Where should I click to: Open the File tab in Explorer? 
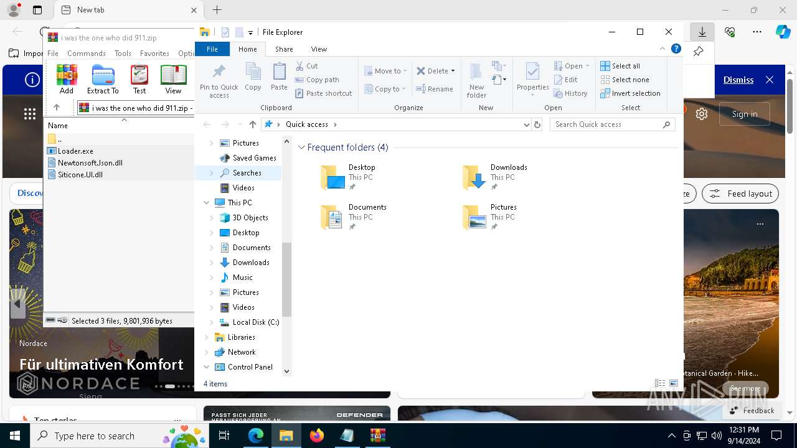(x=212, y=49)
